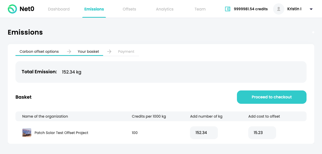
Task: Click Name of the organization column header
Action: point(45,116)
